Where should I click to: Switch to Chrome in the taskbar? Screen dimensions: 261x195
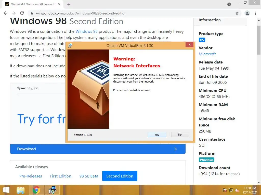coord(36,190)
